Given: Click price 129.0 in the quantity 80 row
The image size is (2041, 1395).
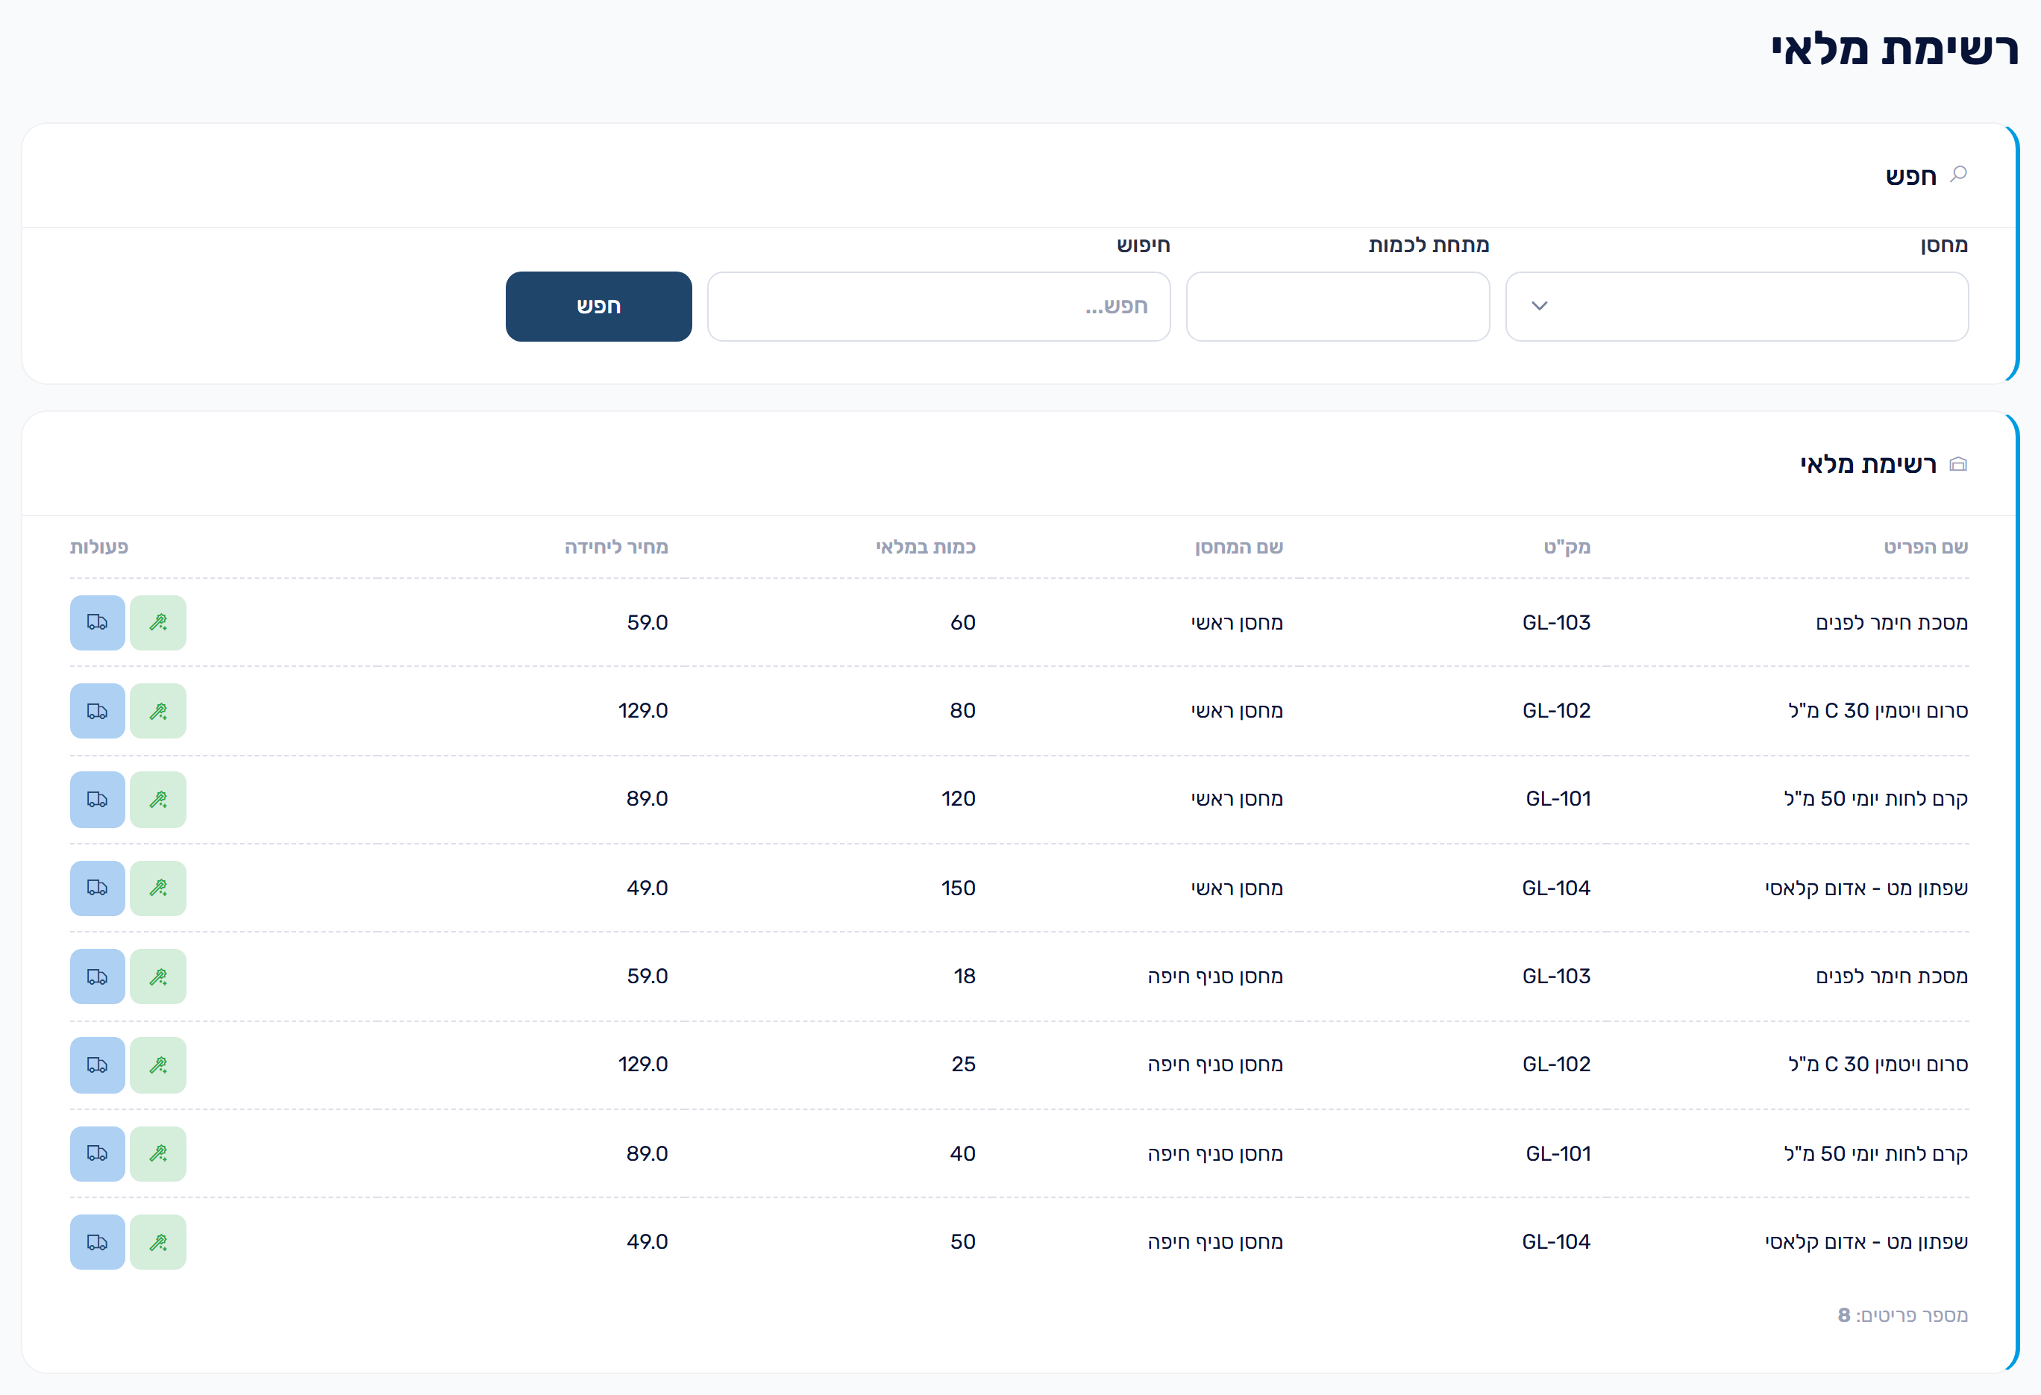Looking at the screenshot, I should pyautogui.click(x=643, y=712).
